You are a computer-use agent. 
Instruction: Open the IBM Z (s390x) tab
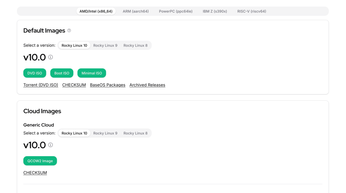pos(215,11)
